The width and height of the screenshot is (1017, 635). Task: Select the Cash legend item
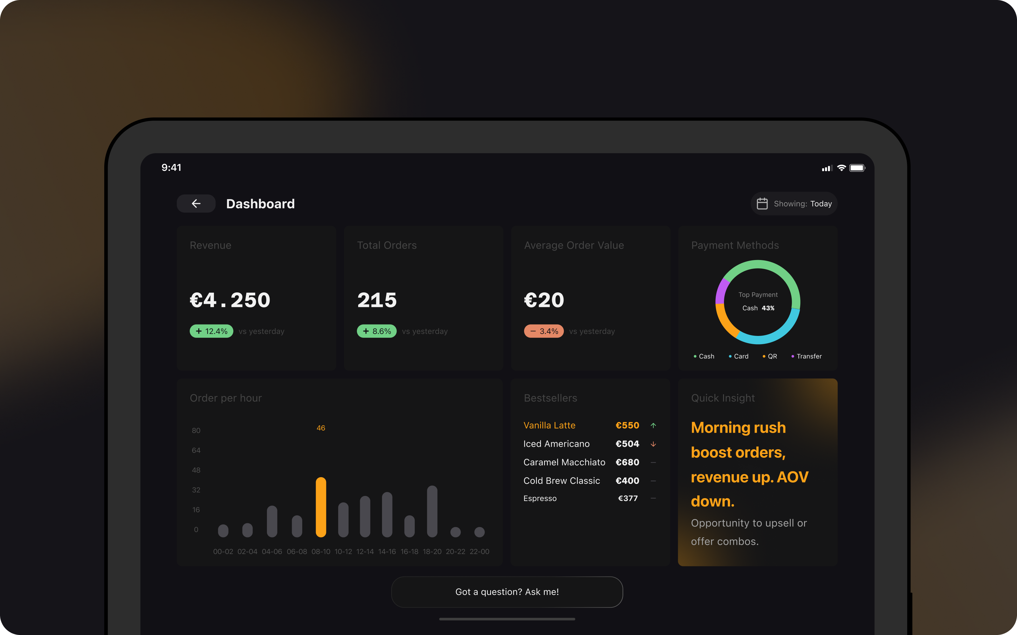point(704,356)
